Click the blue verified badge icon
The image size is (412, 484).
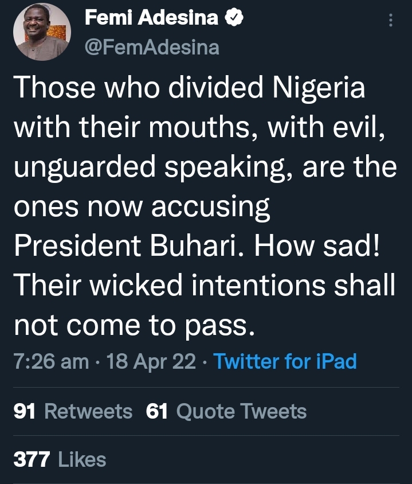(235, 18)
